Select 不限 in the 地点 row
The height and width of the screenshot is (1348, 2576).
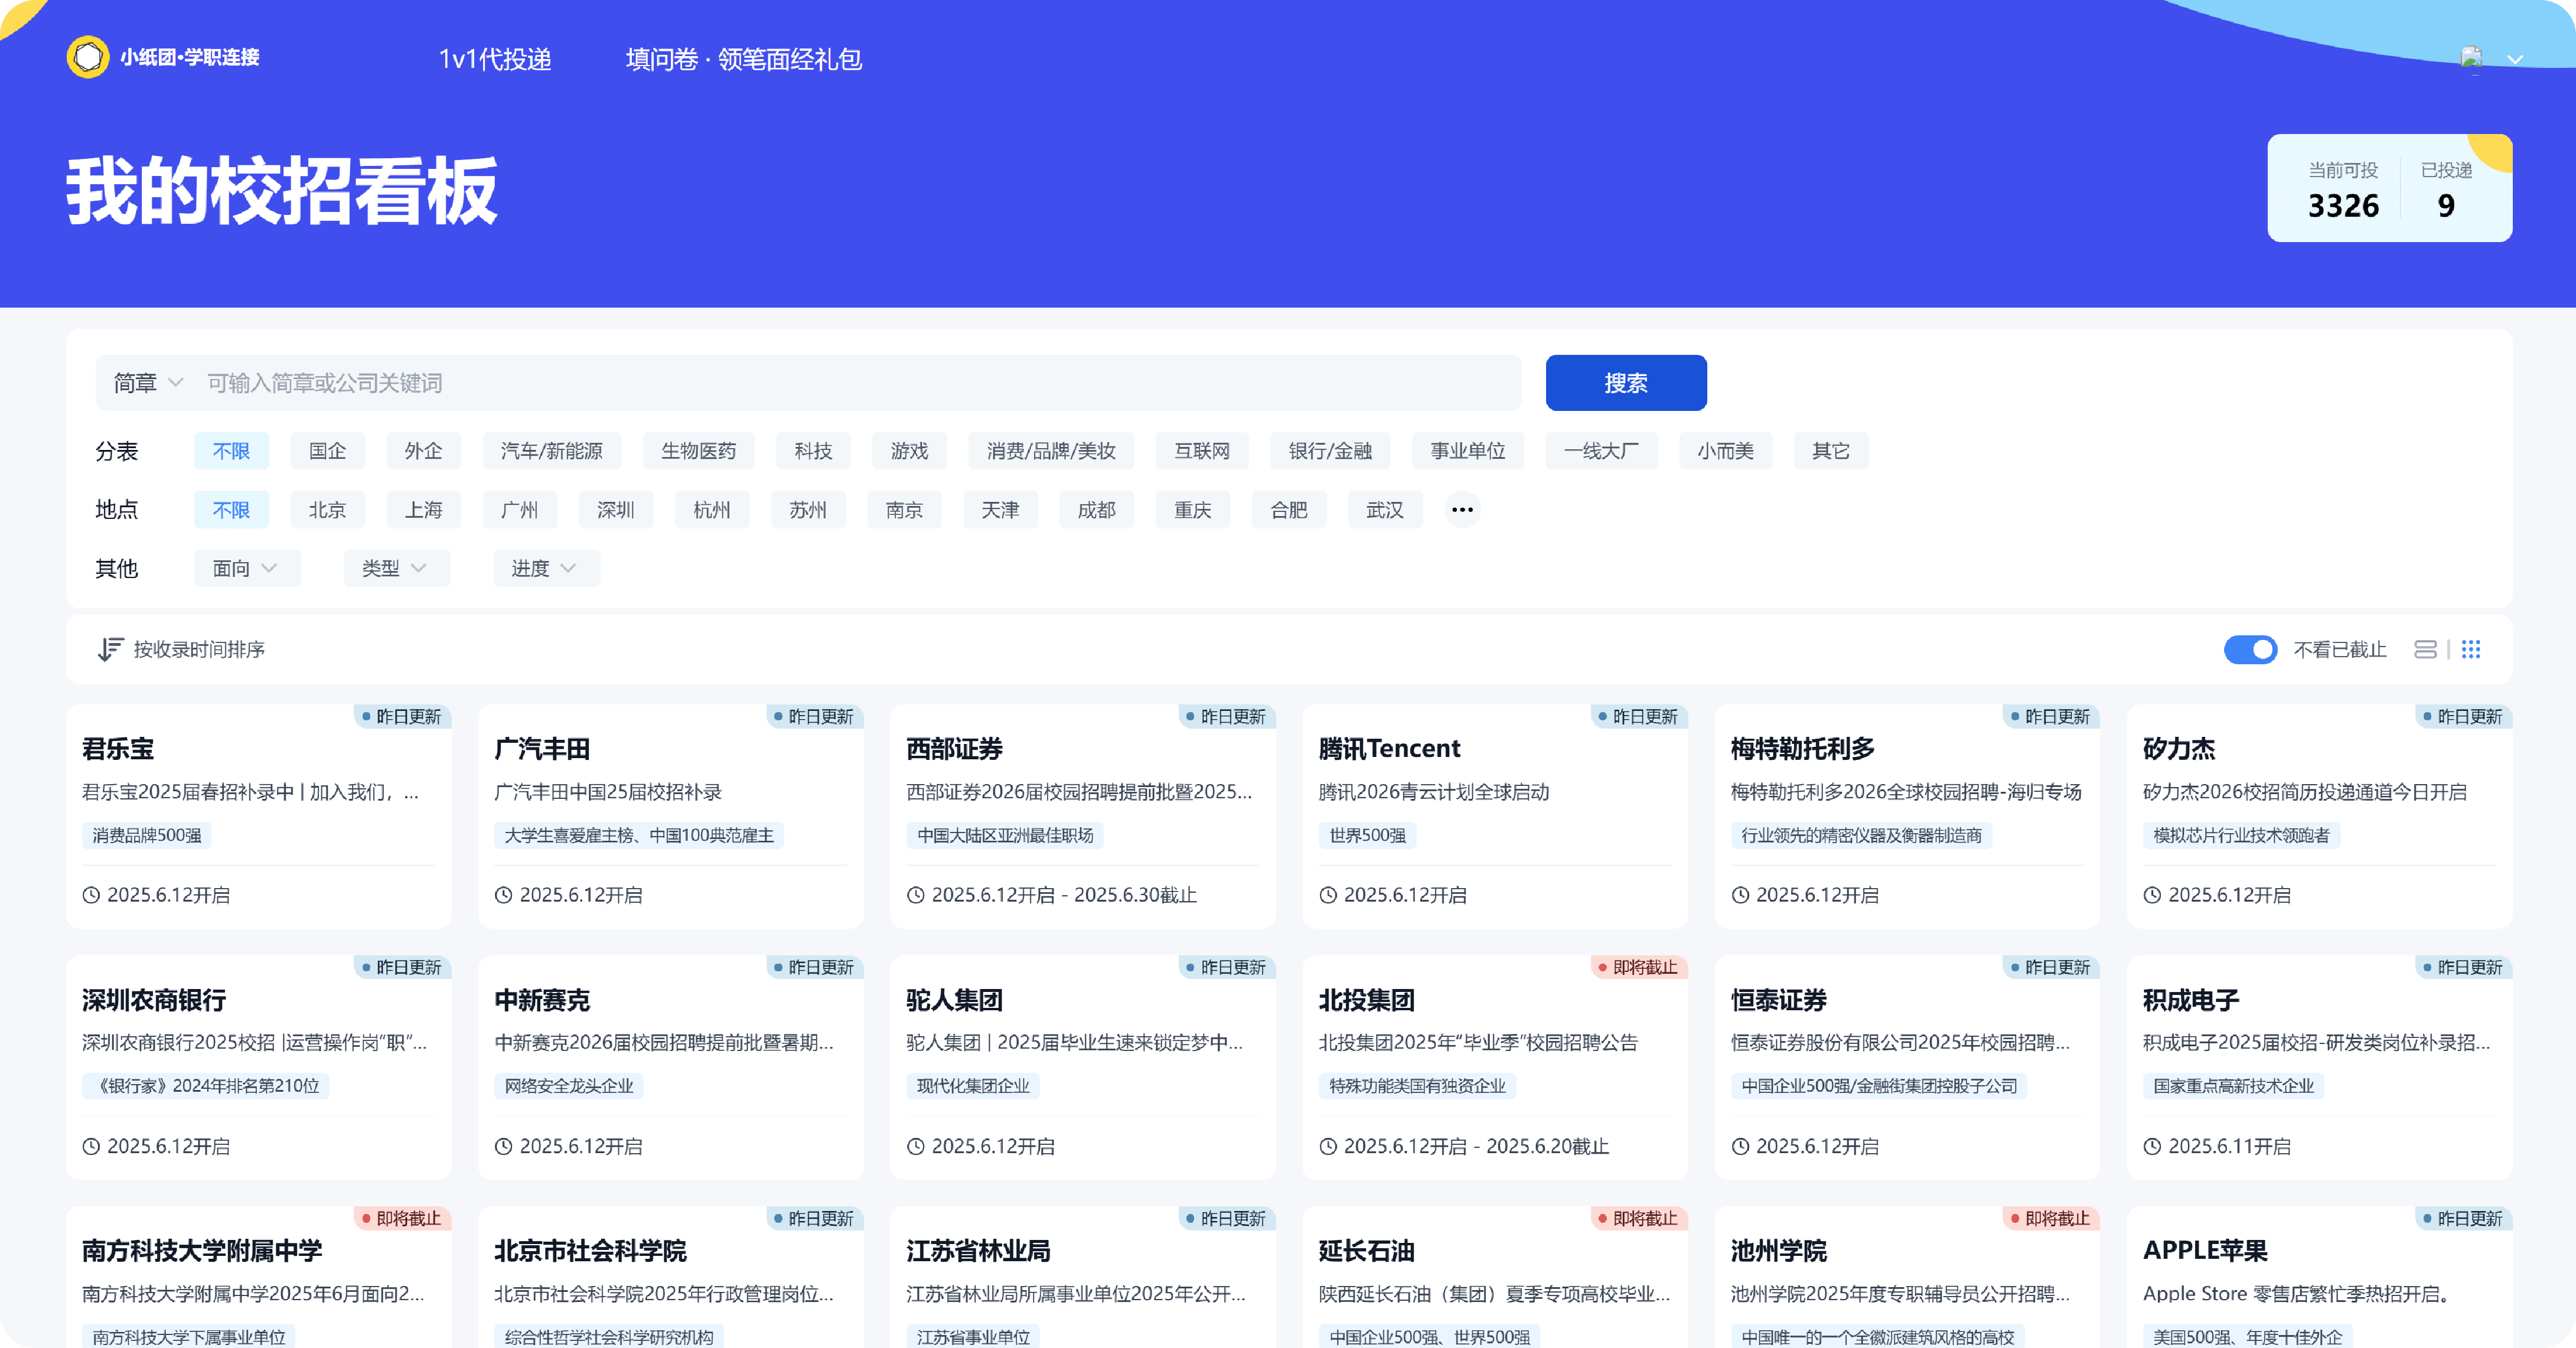pos(231,510)
